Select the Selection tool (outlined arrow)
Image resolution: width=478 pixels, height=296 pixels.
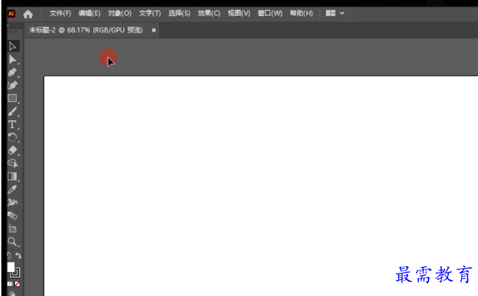[x=12, y=47]
